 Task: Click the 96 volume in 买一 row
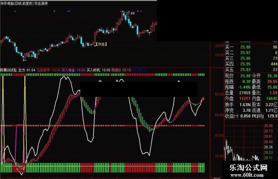point(275,47)
